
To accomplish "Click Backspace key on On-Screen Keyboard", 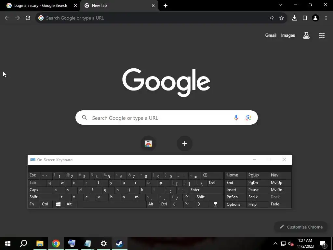I will click(212, 175).
